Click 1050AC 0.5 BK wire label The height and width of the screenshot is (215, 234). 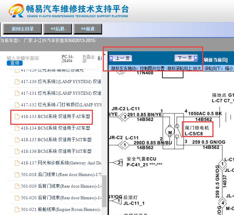[x=205, y=113]
